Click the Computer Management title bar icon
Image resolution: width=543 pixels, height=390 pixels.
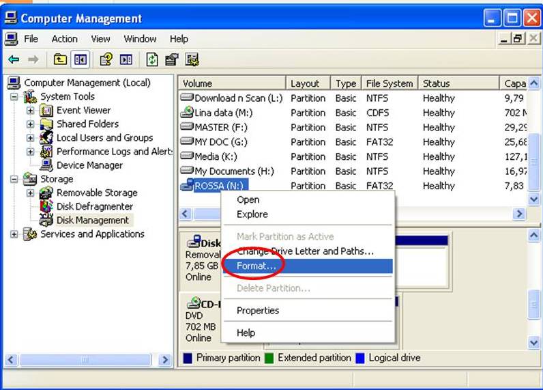pyautogui.click(x=11, y=18)
